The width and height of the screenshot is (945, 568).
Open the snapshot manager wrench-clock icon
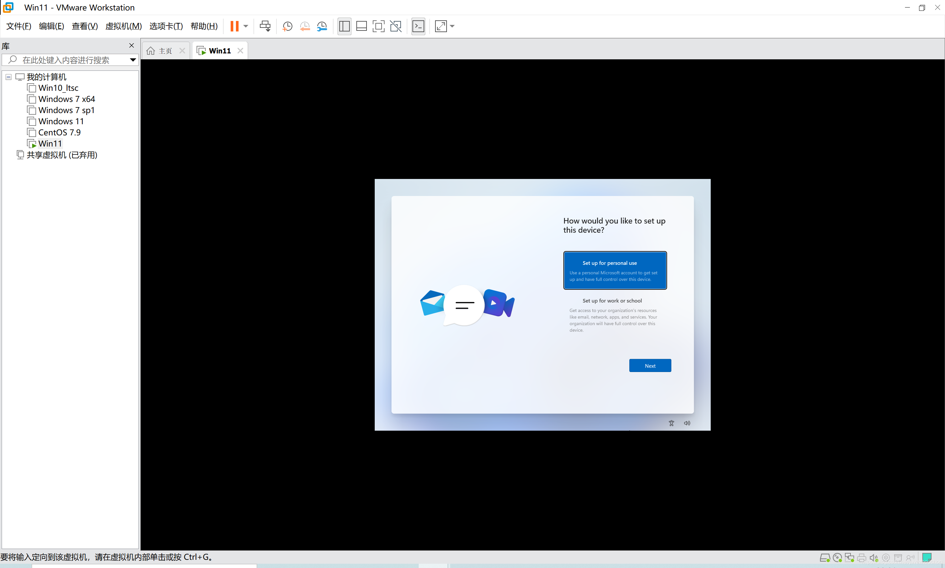(x=322, y=26)
